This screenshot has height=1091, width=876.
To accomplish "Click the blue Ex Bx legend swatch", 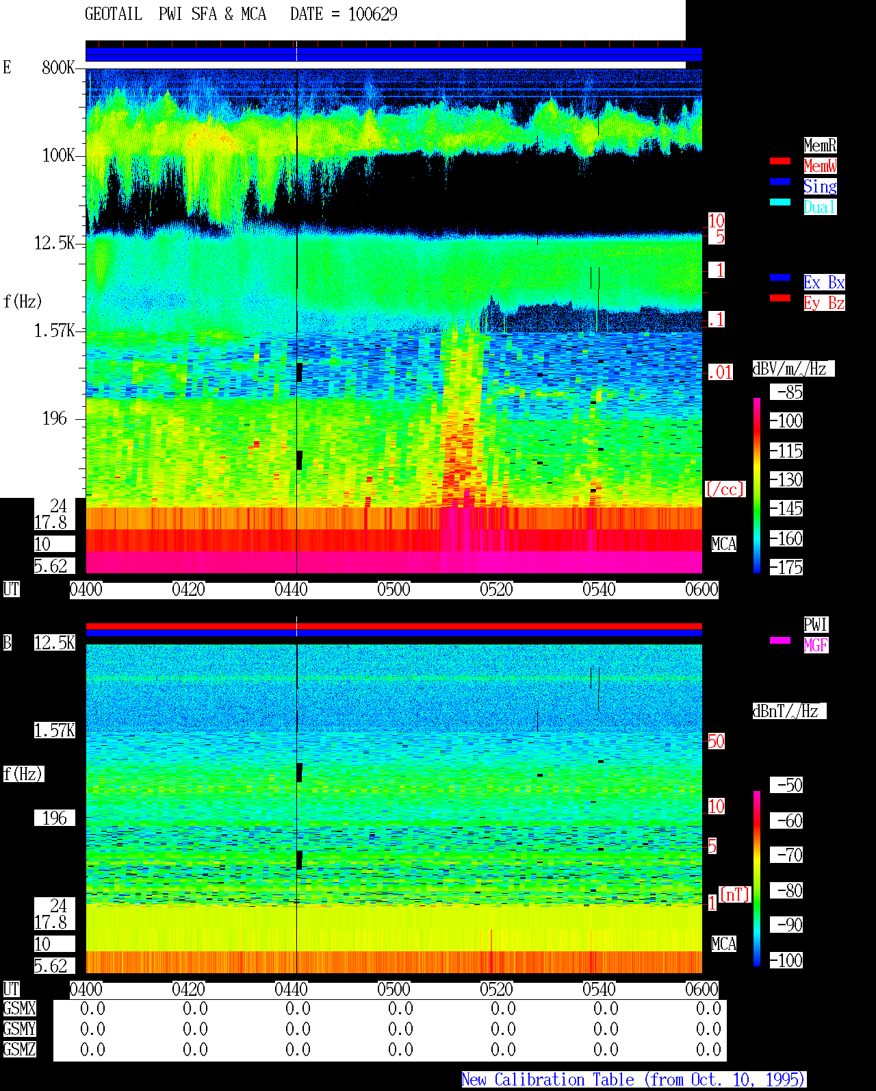I will [780, 278].
